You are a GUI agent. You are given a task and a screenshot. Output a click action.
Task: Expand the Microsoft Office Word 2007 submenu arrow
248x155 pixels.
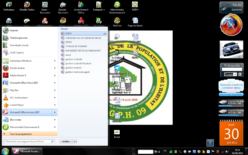pyautogui.click(x=55, y=83)
